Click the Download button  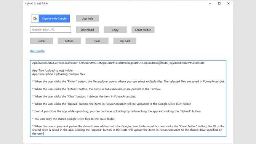coord(87,30)
